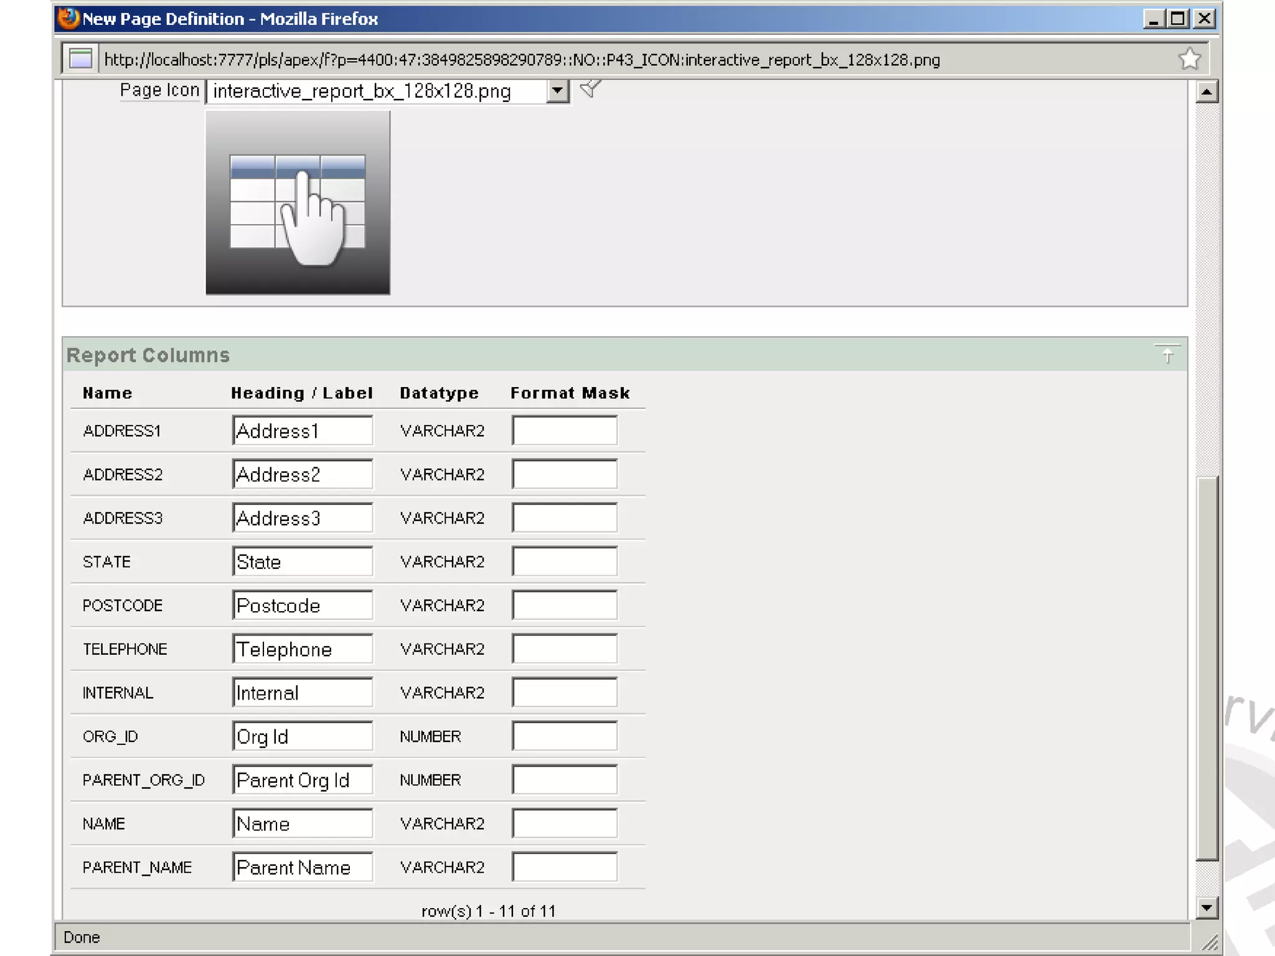Click the Postcode heading label field

pyautogui.click(x=303, y=606)
